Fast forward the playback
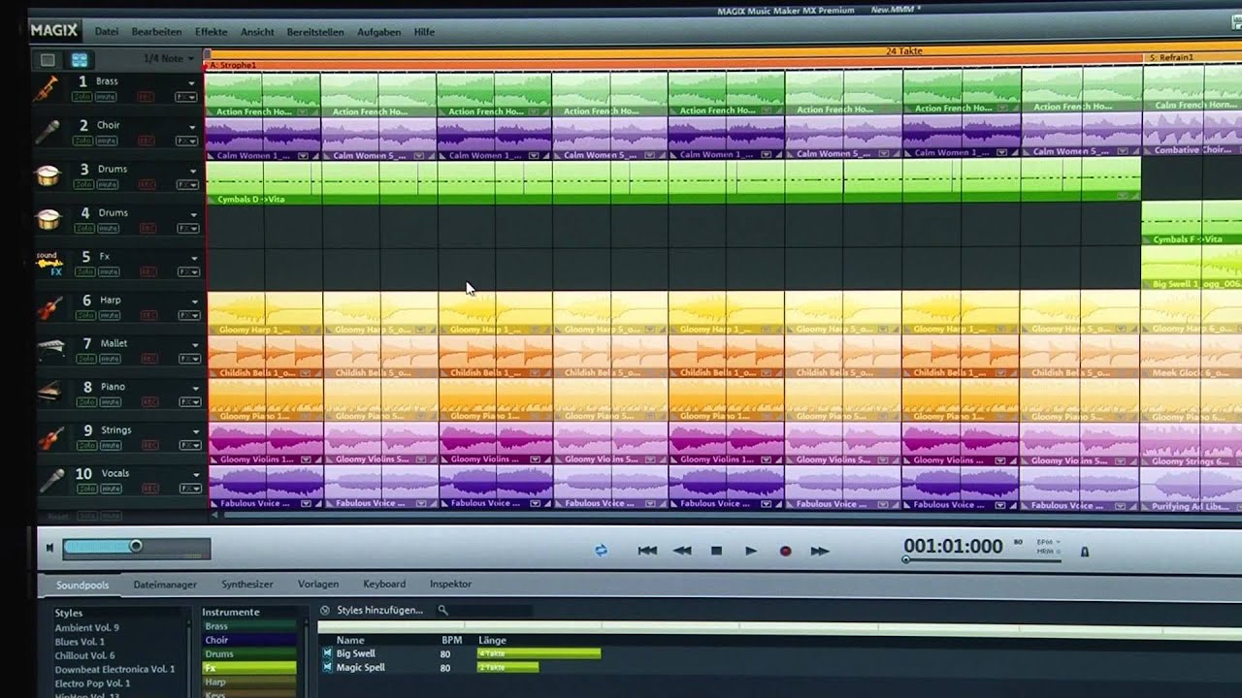Viewport: 1242px width, 698px height. [820, 551]
